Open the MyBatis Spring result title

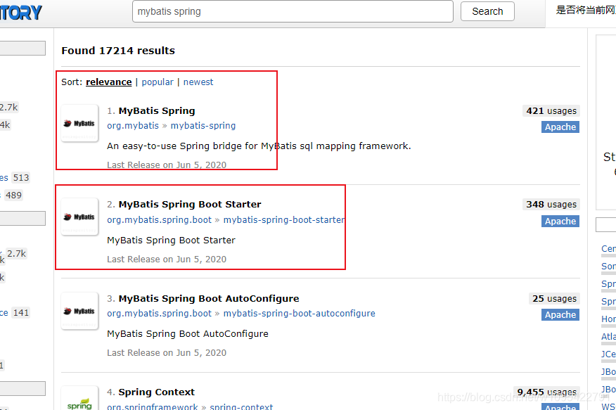[x=157, y=110]
